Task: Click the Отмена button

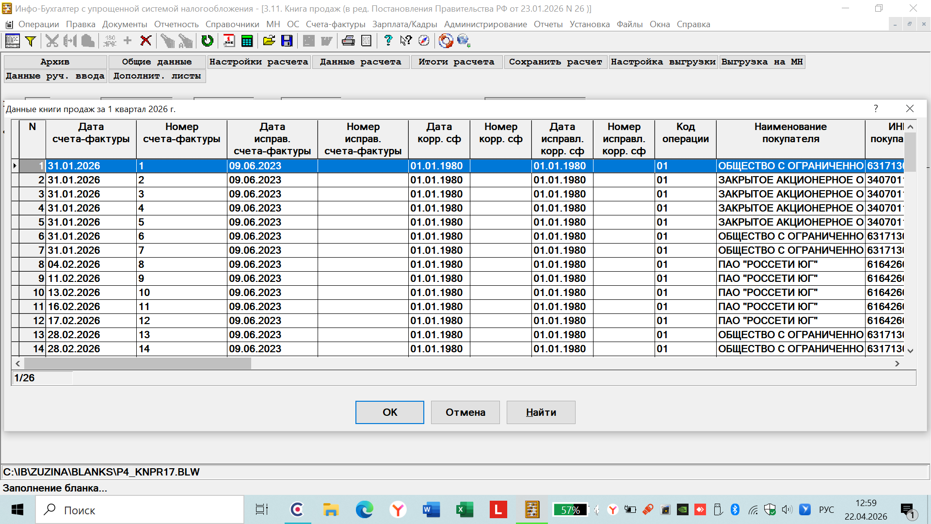Action: [x=465, y=412]
